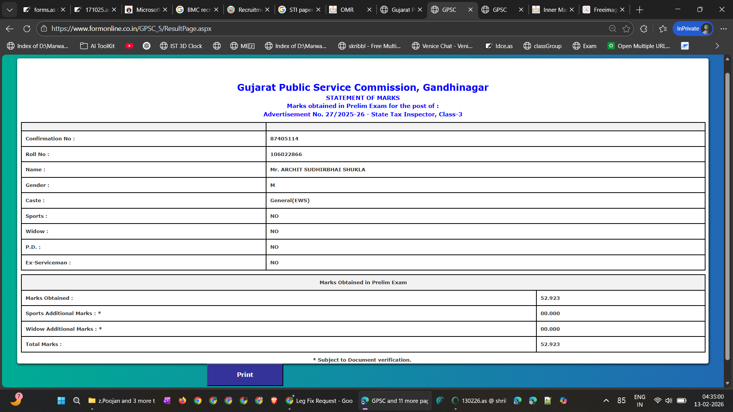Show more bookmarks bar overflow arrow
This screenshot has height=412, width=733.
717,46
